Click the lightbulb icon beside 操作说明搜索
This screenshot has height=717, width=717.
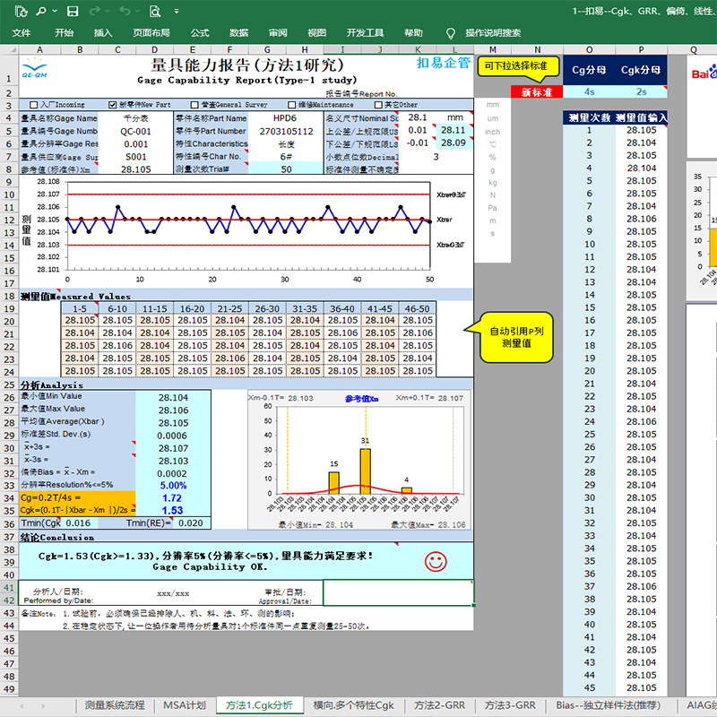click(451, 33)
